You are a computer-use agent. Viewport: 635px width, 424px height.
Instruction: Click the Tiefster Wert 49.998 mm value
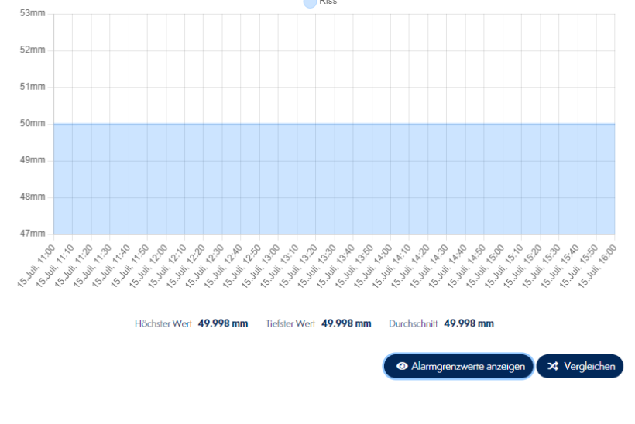pos(346,323)
